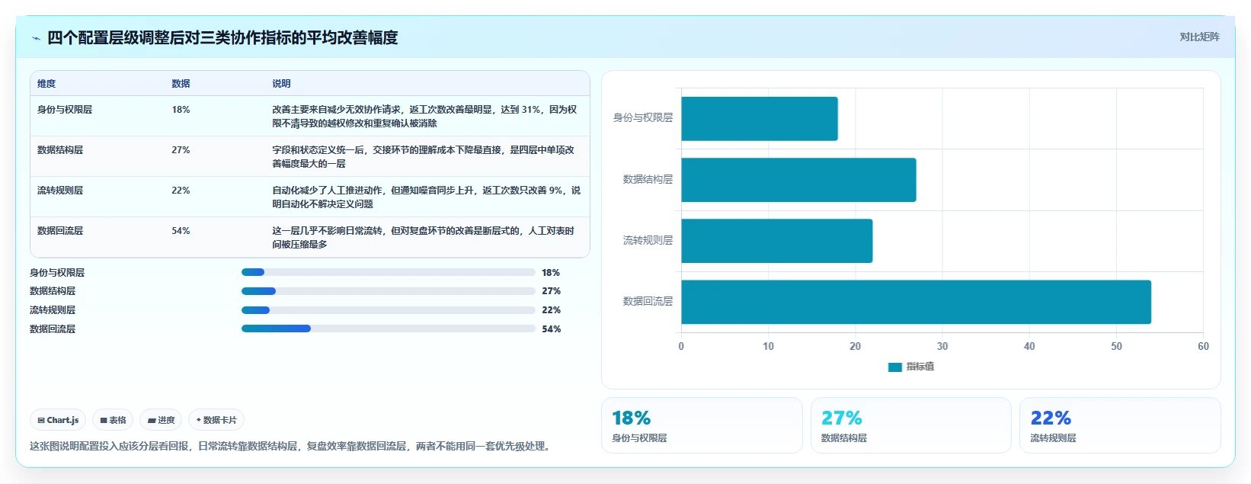Select the 数据卡片 tag chip
This screenshot has width=1251, height=484.
click(216, 420)
